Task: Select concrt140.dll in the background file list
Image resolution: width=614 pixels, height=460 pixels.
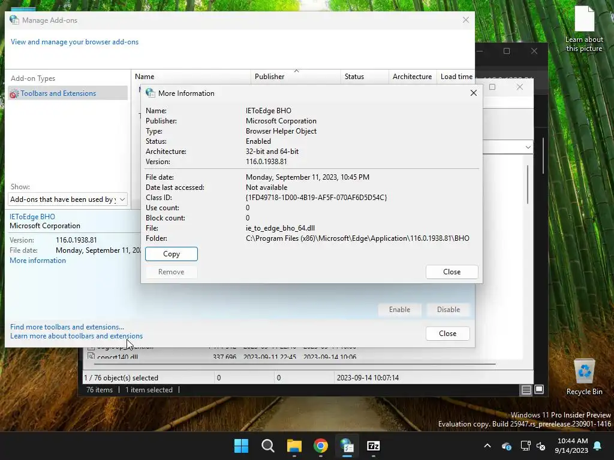Action: pos(118,356)
